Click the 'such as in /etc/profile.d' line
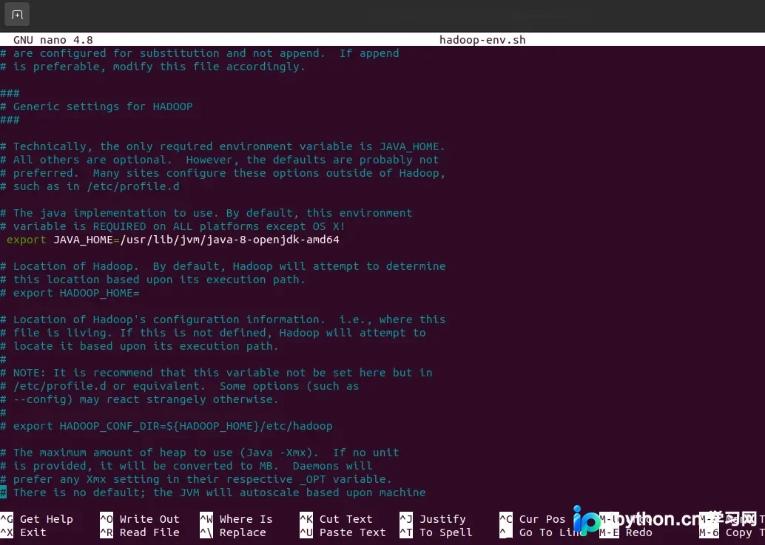765x545 pixels. (90, 186)
